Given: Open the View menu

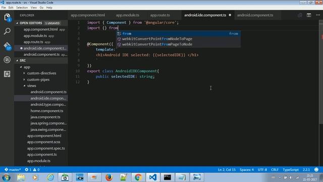Looking at the screenshot, I should [34, 8].
